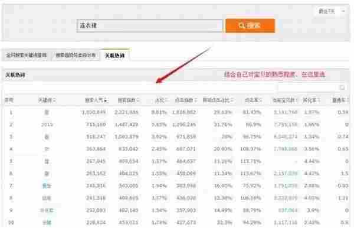Sort the table by 商城点击占比 header
This screenshot has width=354, height=228.
tap(218, 100)
